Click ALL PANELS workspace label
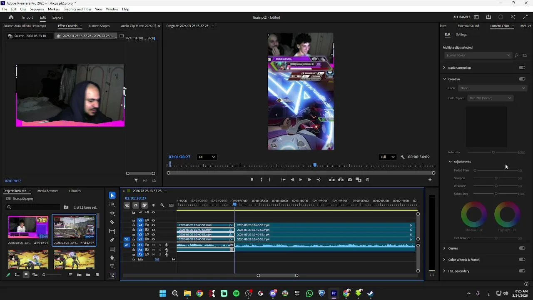 pyautogui.click(x=462, y=17)
